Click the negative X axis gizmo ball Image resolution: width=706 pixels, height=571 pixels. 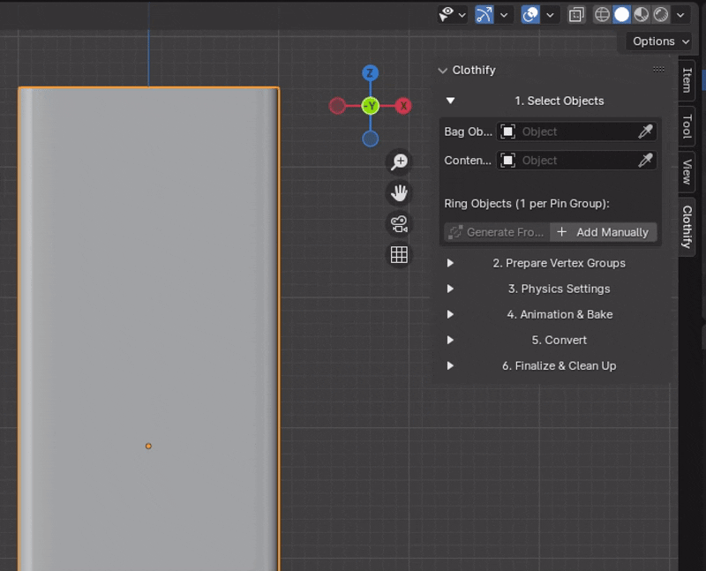(x=337, y=106)
